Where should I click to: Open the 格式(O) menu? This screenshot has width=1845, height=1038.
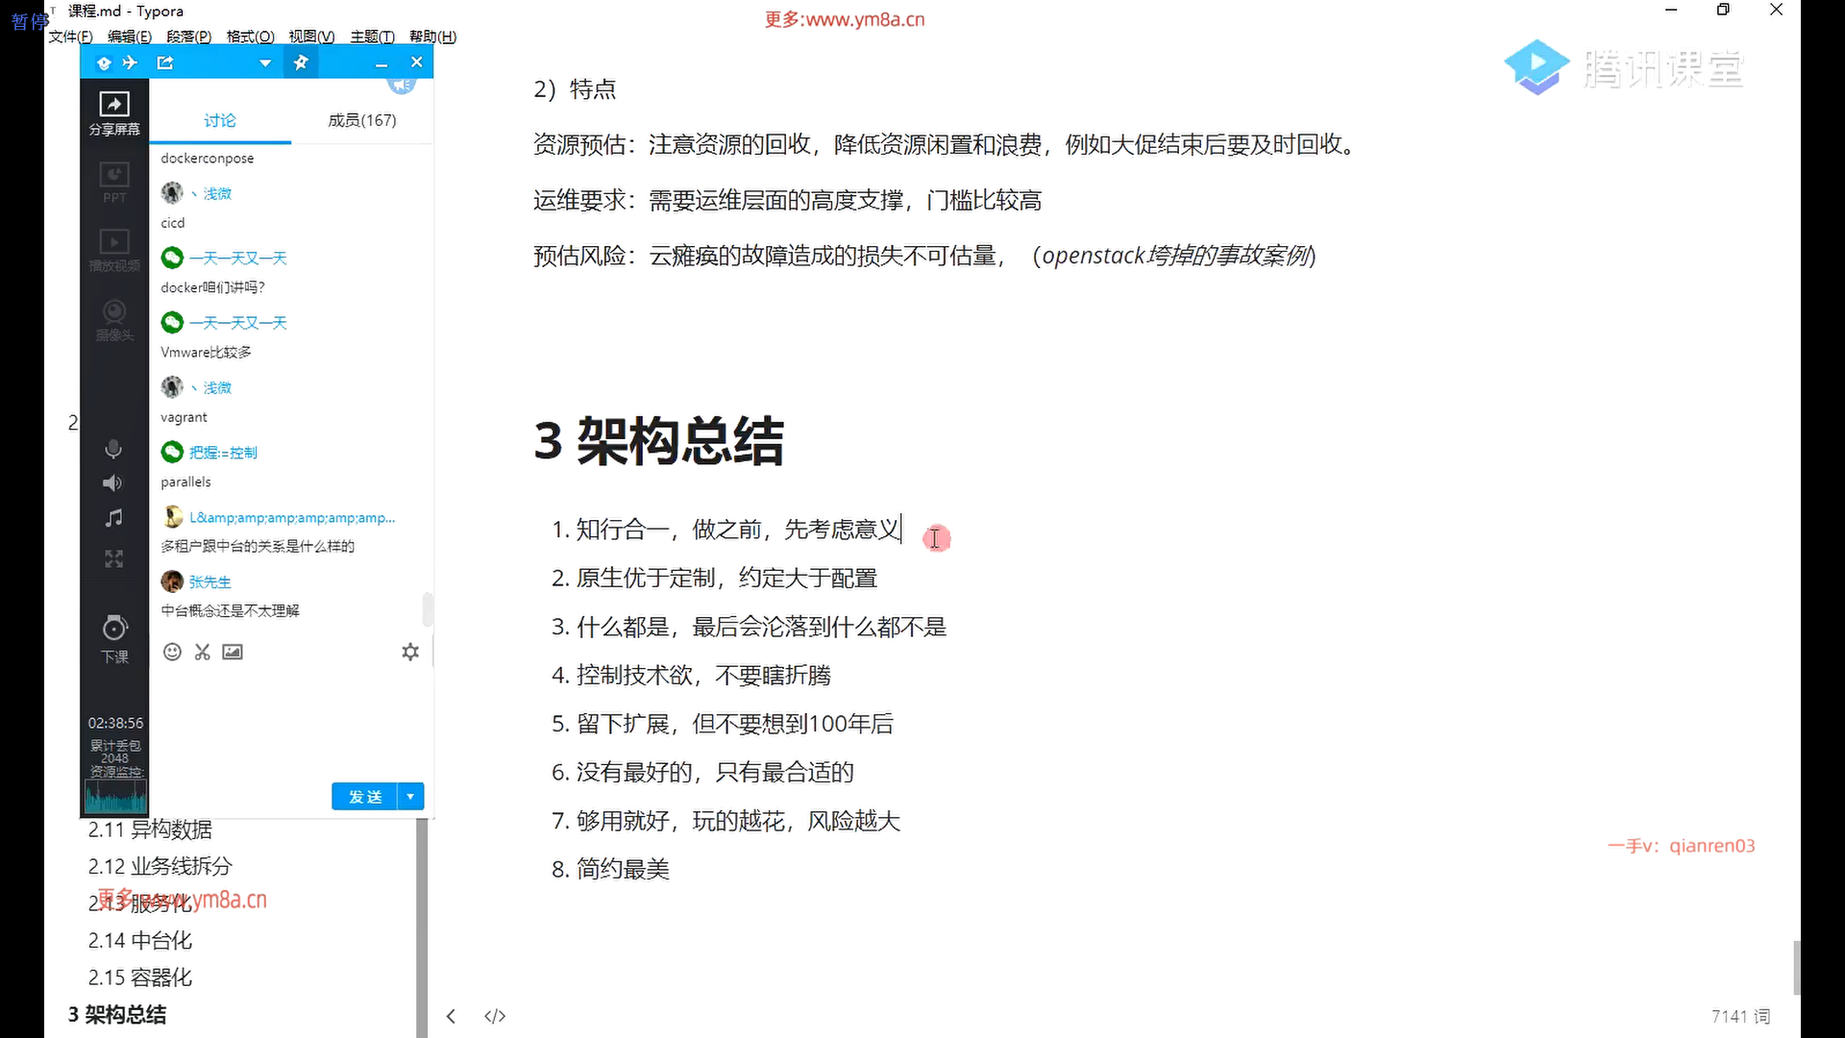point(250,37)
